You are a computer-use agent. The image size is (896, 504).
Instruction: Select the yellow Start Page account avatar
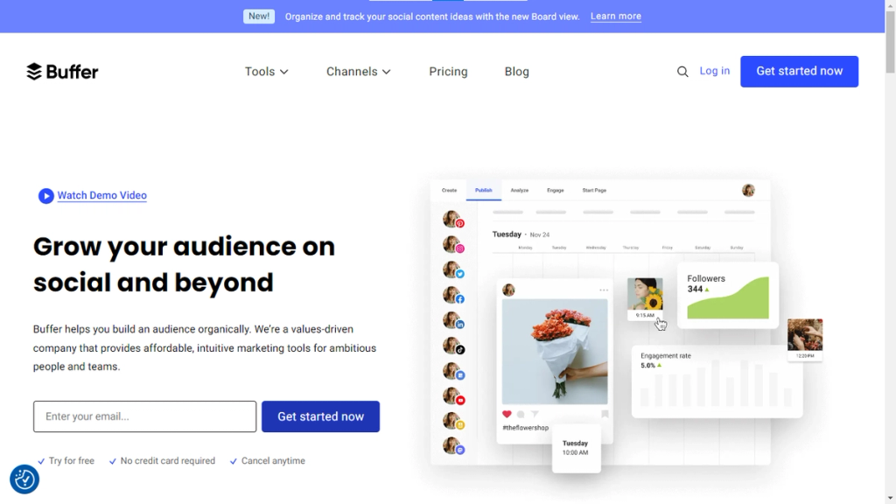click(453, 421)
